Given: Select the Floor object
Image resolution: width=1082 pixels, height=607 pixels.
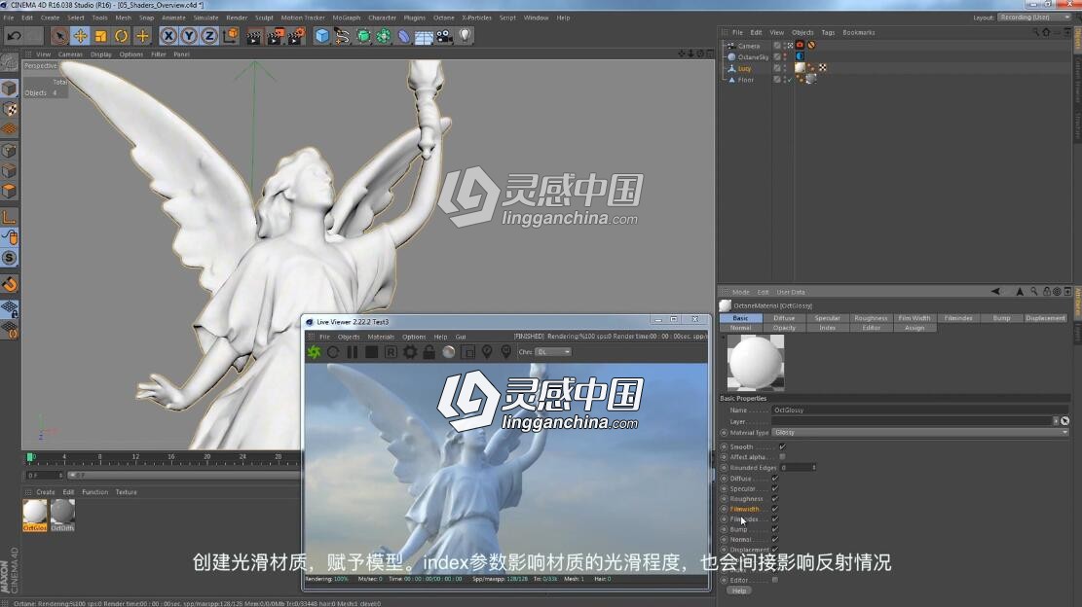Looking at the screenshot, I should [746, 80].
